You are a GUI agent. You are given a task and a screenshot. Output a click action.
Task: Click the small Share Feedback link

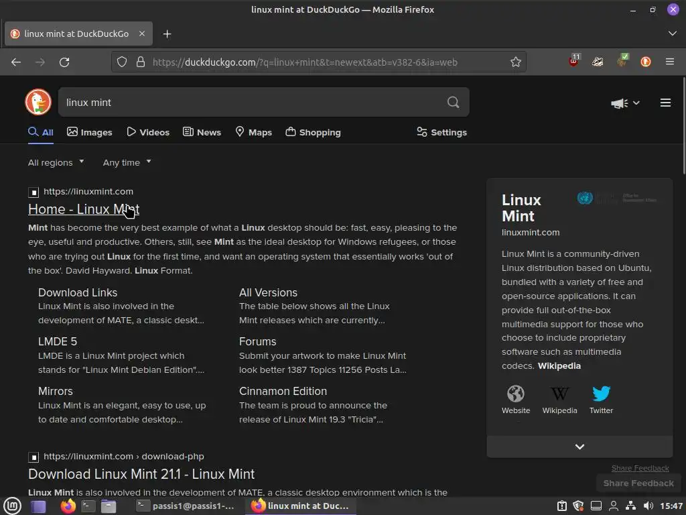pyautogui.click(x=640, y=468)
